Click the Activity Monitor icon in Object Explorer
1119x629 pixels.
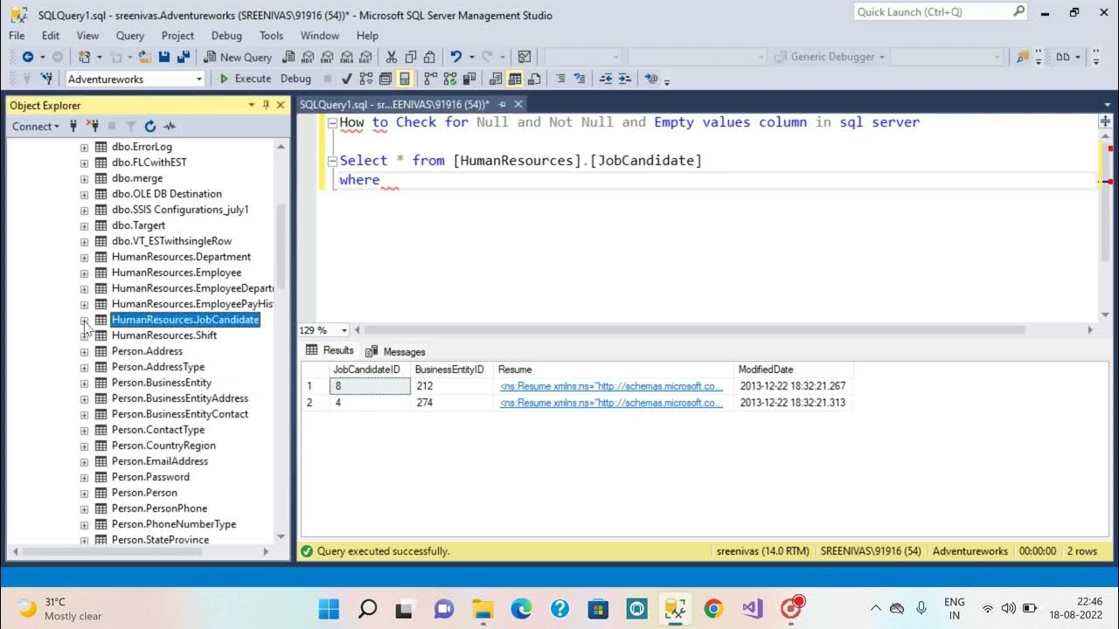coord(170,127)
